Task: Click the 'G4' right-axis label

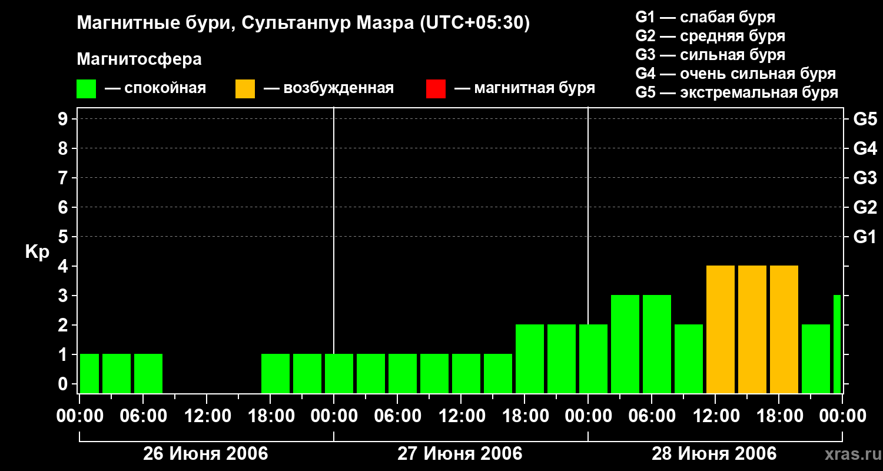Action: tap(865, 149)
